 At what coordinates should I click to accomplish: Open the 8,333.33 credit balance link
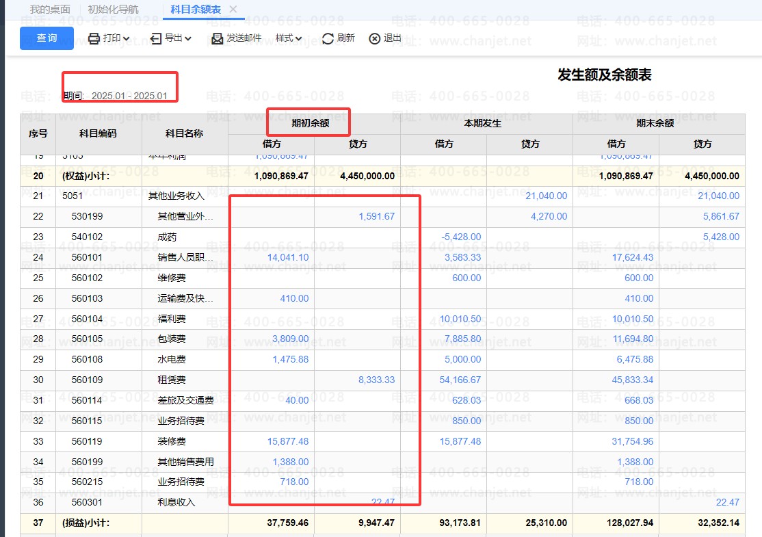click(376, 380)
